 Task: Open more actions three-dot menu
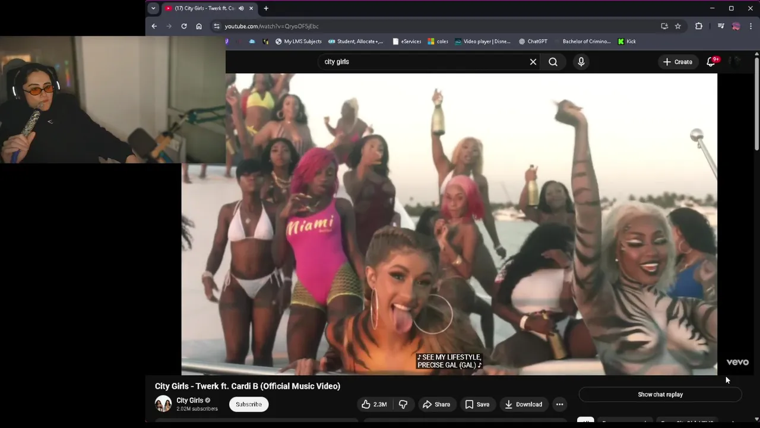tap(559, 404)
